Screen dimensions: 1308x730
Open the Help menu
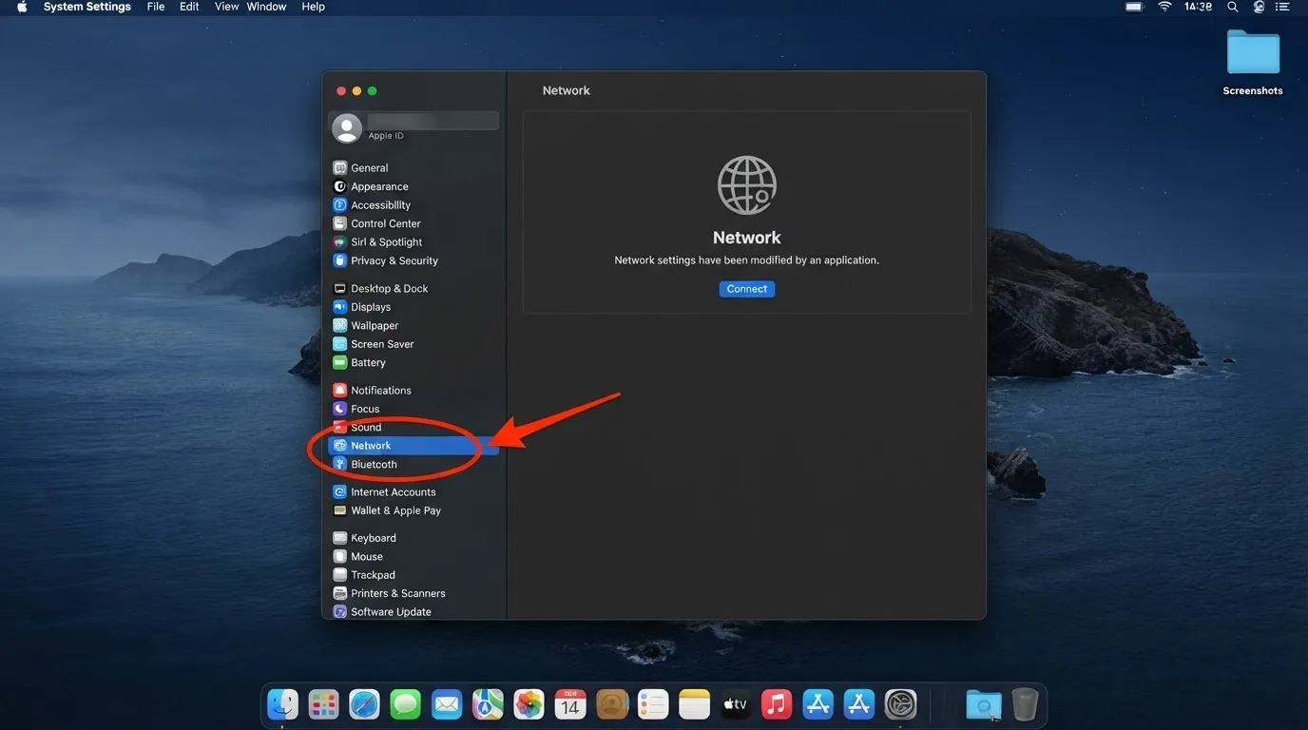point(313,7)
